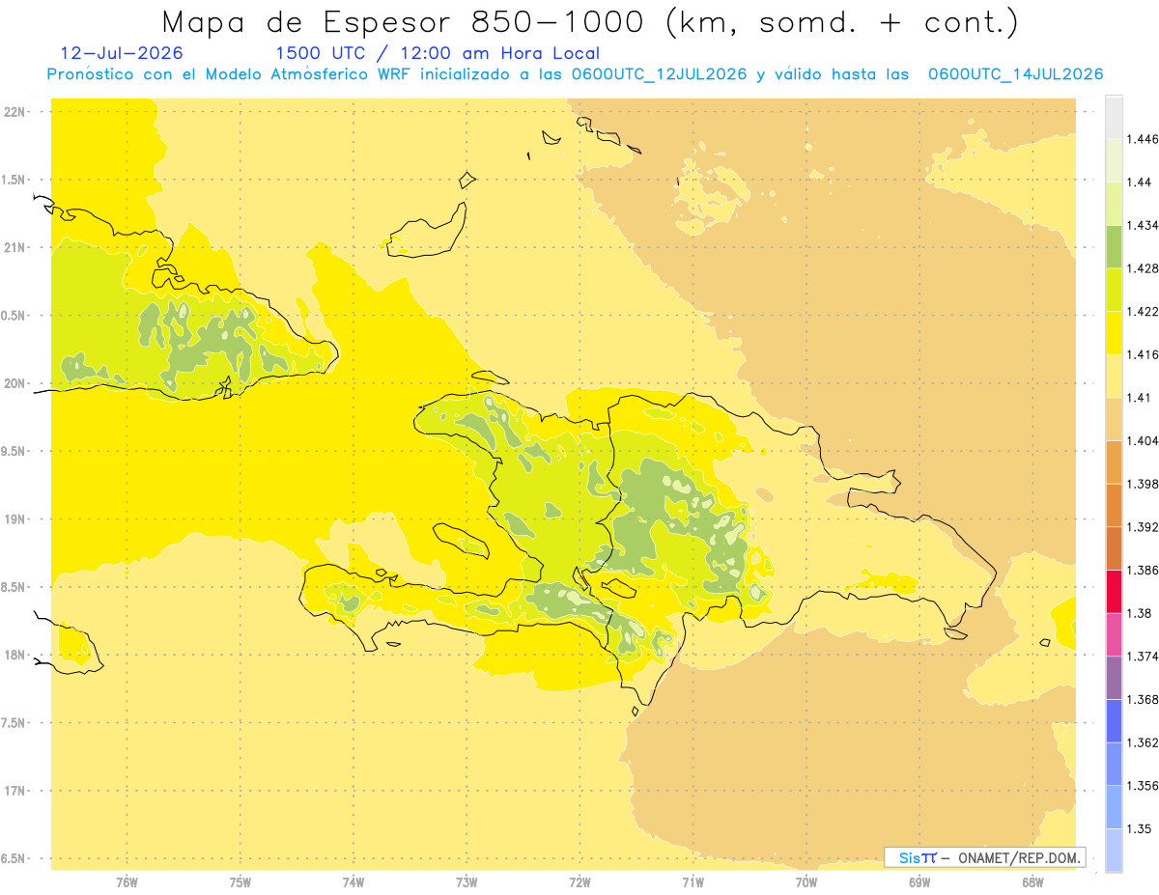Image resolution: width=1159 pixels, height=895 pixels.
Task: Click the "1.398" color scale value
Action: pyautogui.click(x=1143, y=484)
